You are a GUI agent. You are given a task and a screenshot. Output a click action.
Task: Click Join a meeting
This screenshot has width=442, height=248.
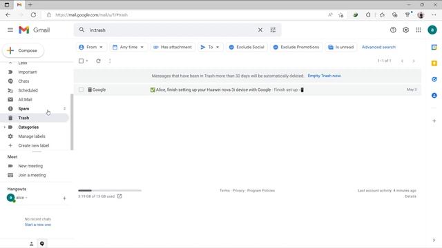coord(32,175)
